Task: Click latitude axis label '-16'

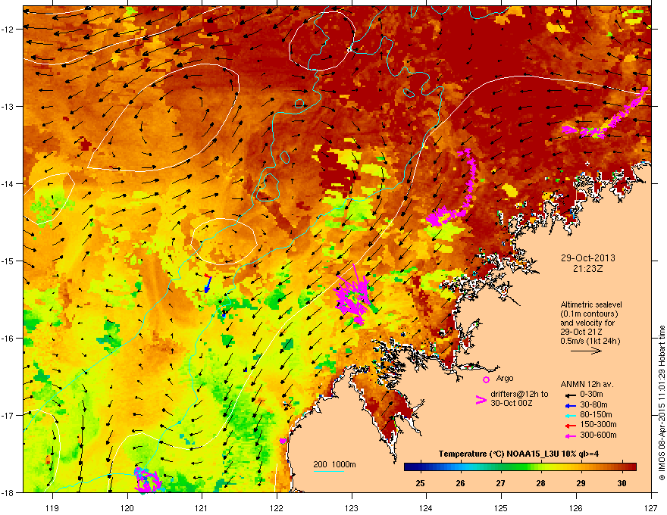Action: click(8, 339)
